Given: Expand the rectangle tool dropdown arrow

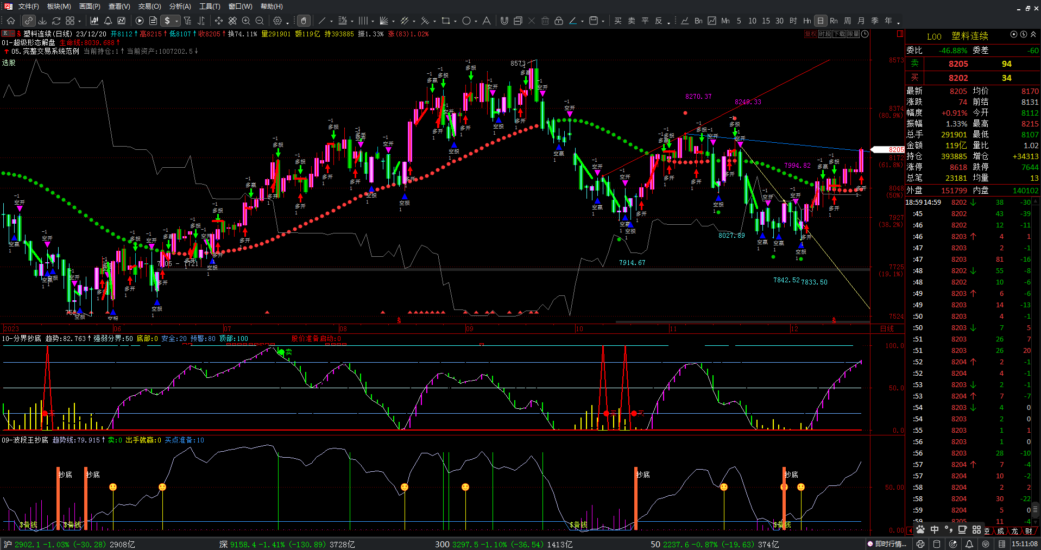Looking at the screenshot, I should pos(455,21).
